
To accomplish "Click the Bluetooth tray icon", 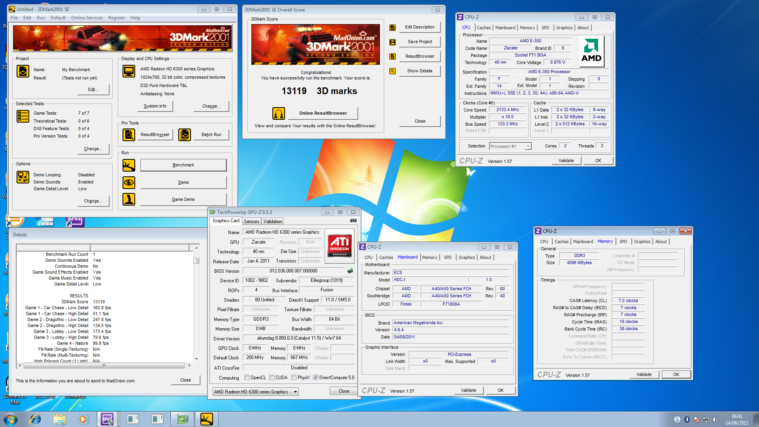I will [x=687, y=419].
